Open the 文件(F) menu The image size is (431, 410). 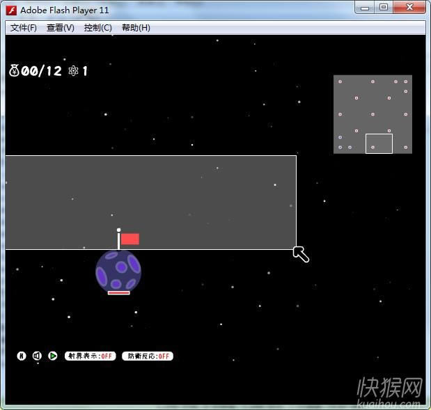click(24, 28)
